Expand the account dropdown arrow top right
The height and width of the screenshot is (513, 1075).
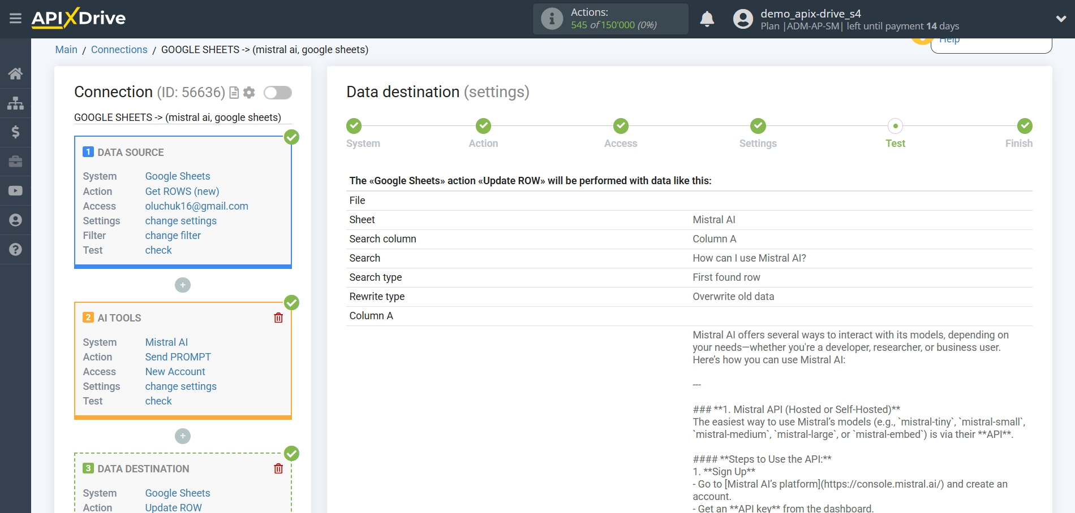click(x=1060, y=19)
